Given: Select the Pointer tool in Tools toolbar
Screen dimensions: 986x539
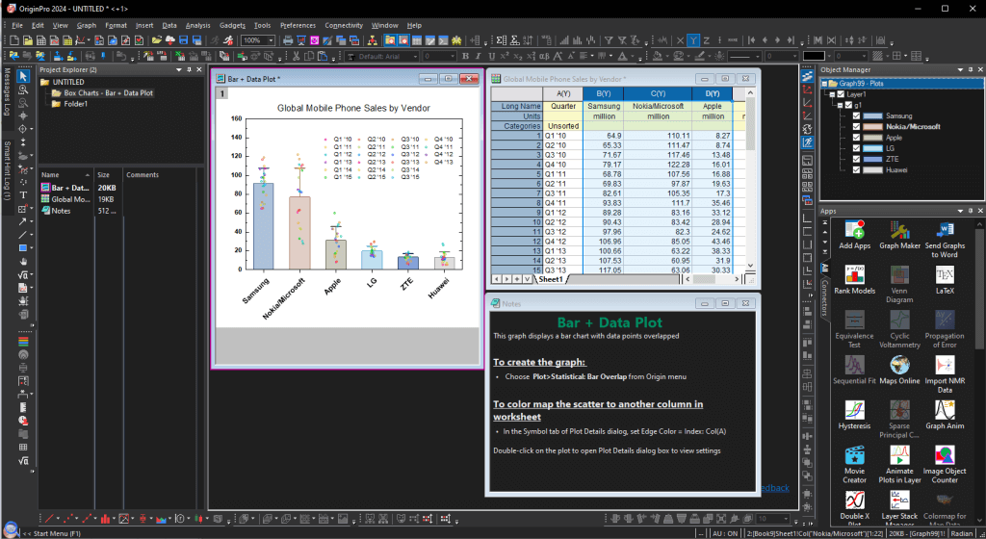Looking at the screenshot, I should (x=23, y=76).
